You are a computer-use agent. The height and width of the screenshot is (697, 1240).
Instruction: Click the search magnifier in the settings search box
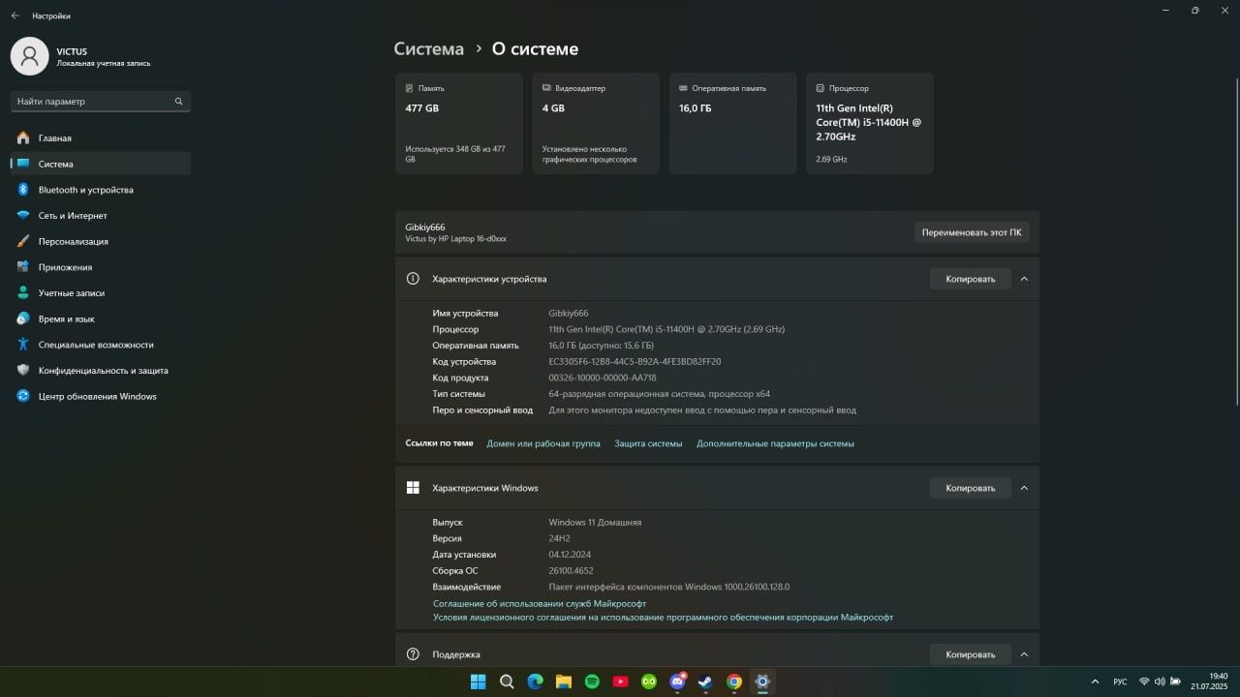(178, 101)
